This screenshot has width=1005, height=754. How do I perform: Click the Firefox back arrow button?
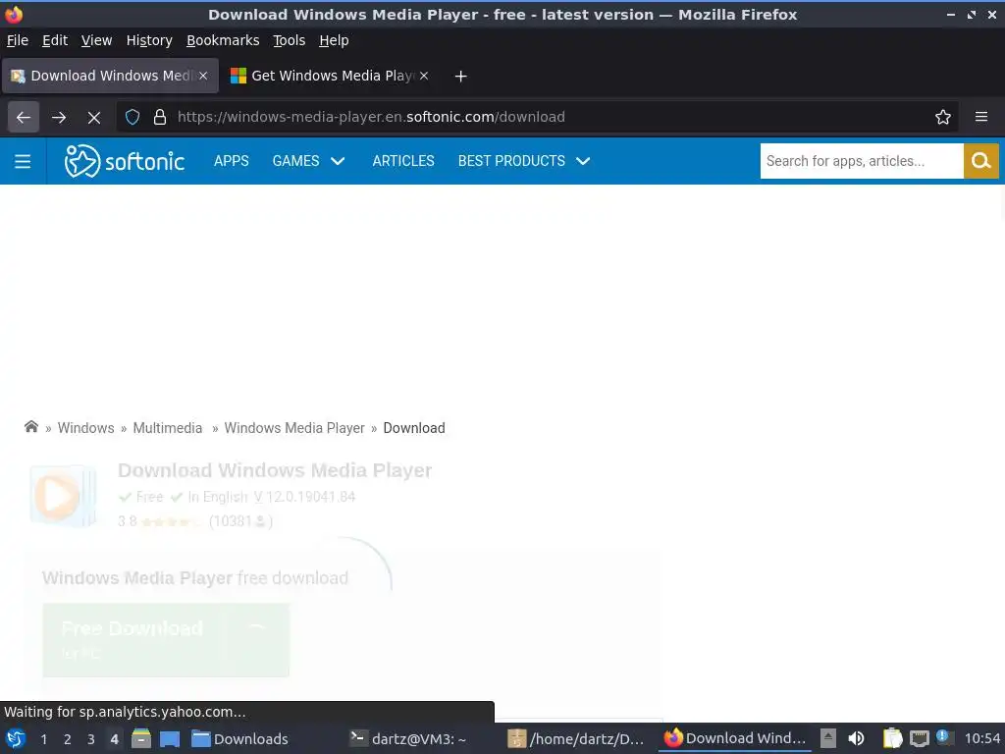pos(24,118)
